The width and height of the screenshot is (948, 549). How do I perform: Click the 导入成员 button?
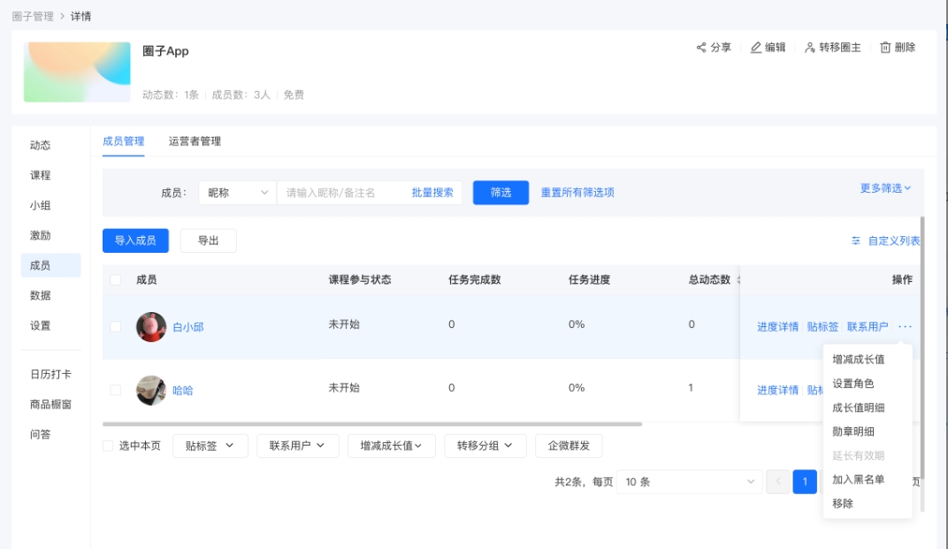(134, 240)
